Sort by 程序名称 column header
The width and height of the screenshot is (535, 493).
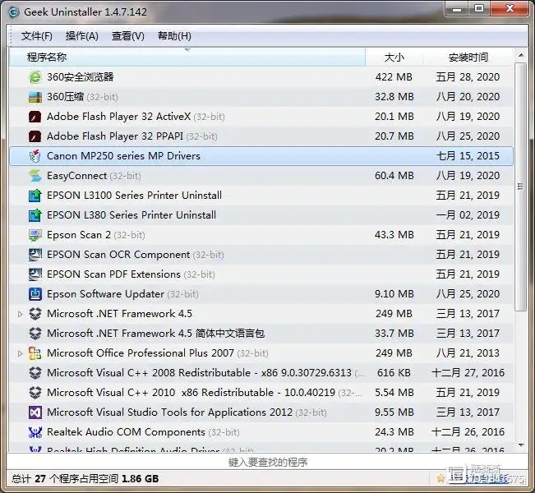pyautogui.click(x=187, y=57)
